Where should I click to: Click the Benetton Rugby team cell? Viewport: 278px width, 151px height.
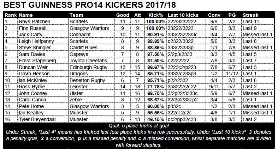(91, 80)
